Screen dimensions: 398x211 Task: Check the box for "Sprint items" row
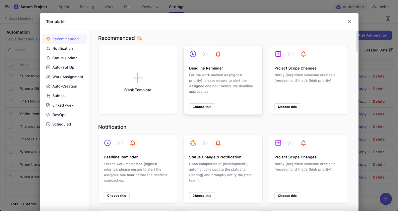(11, 114)
